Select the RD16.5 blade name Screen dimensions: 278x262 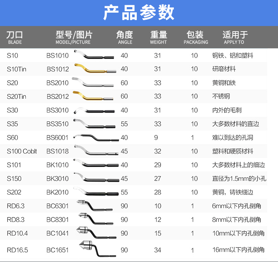coord(17,250)
